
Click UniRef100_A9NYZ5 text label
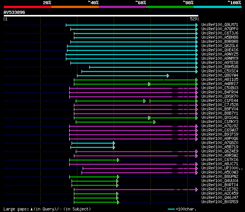click(220, 54)
